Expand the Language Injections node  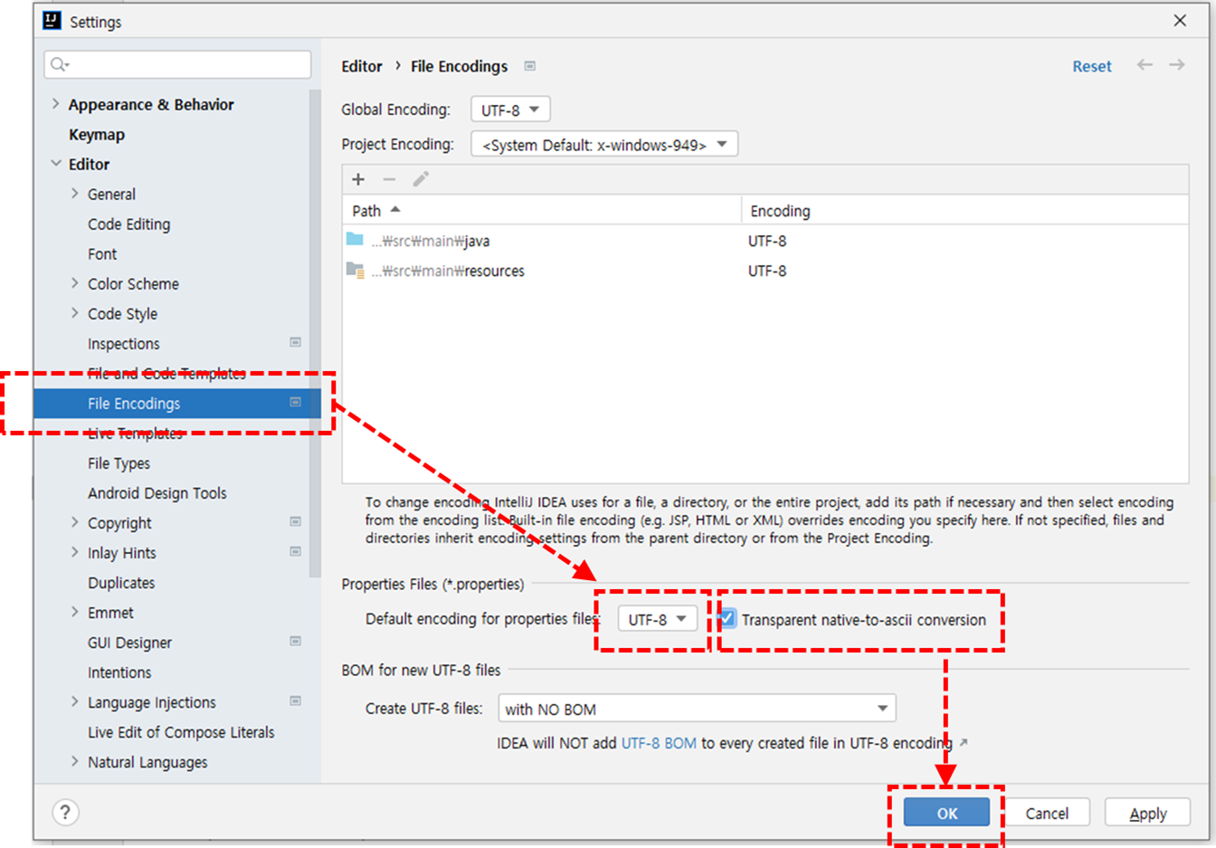click(x=75, y=701)
